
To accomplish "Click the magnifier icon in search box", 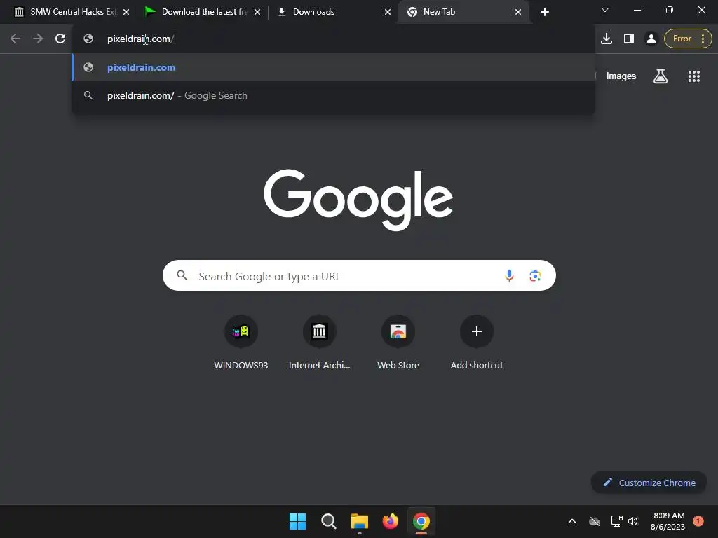I will tap(182, 275).
